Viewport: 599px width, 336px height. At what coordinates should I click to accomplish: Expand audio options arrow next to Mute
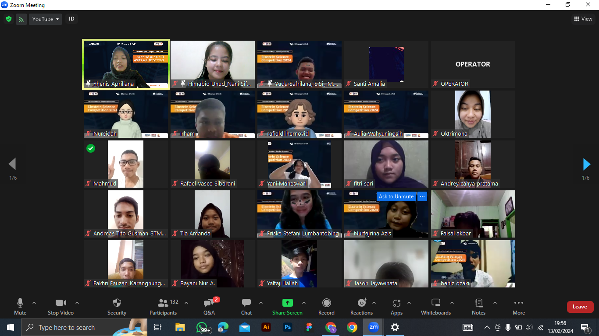pos(34,303)
